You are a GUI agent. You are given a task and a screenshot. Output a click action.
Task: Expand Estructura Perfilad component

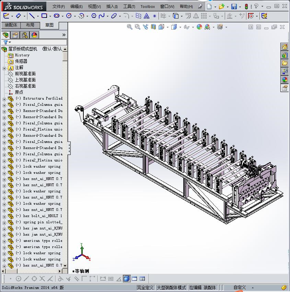4,99
